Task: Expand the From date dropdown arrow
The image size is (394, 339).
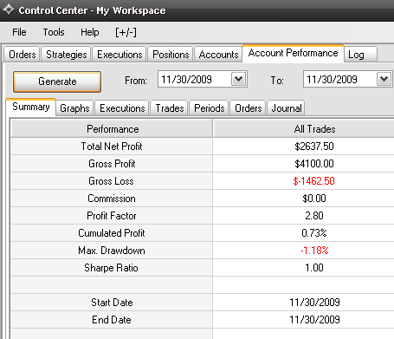Action: 239,79
